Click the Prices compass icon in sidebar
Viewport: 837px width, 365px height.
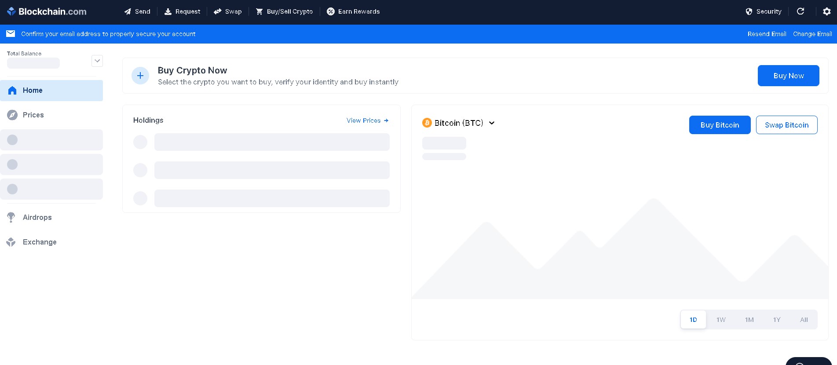coord(12,115)
